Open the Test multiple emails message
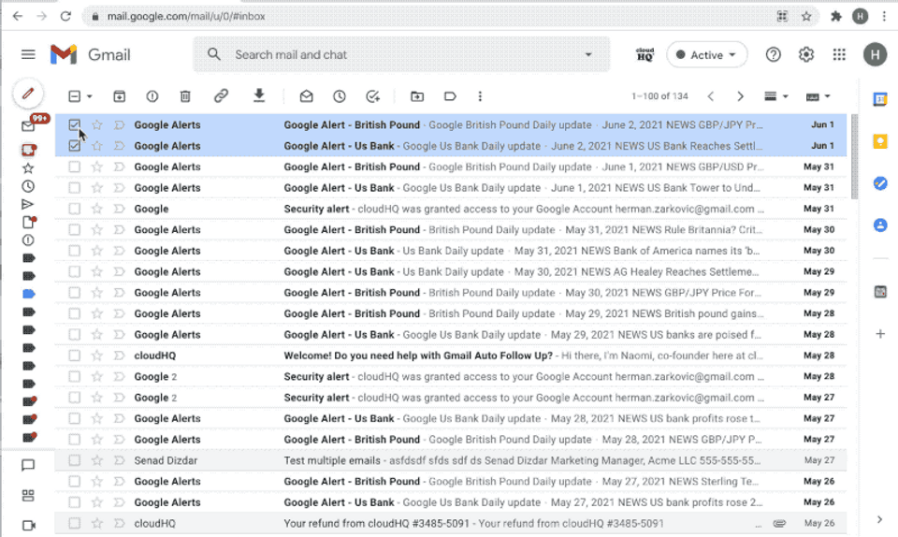The image size is (898, 537). click(450, 460)
